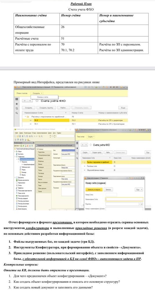
Task: Click the red delete X in Configurator tree toolbar
Action: tap(28, 146)
